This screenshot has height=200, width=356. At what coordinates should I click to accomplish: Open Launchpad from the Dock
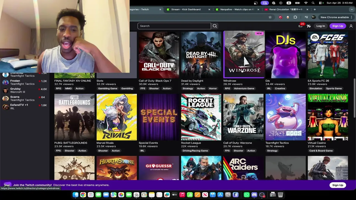pyautogui.click(x=91, y=195)
